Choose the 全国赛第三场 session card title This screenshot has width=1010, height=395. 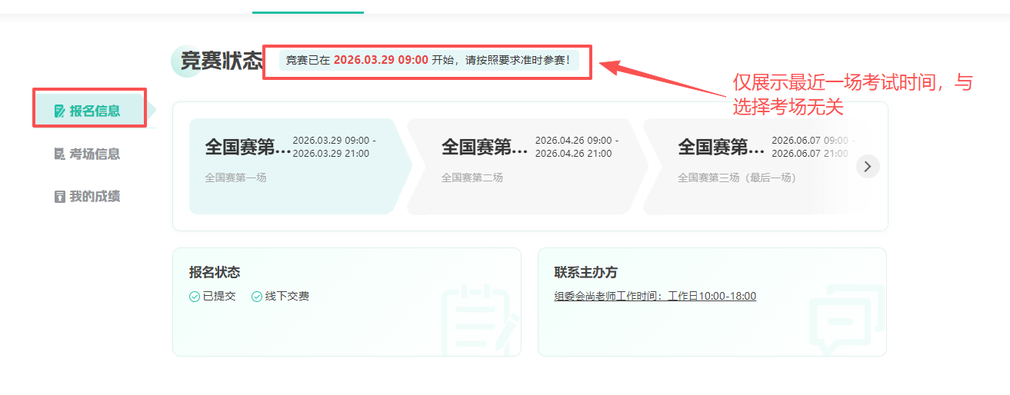coord(721,147)
